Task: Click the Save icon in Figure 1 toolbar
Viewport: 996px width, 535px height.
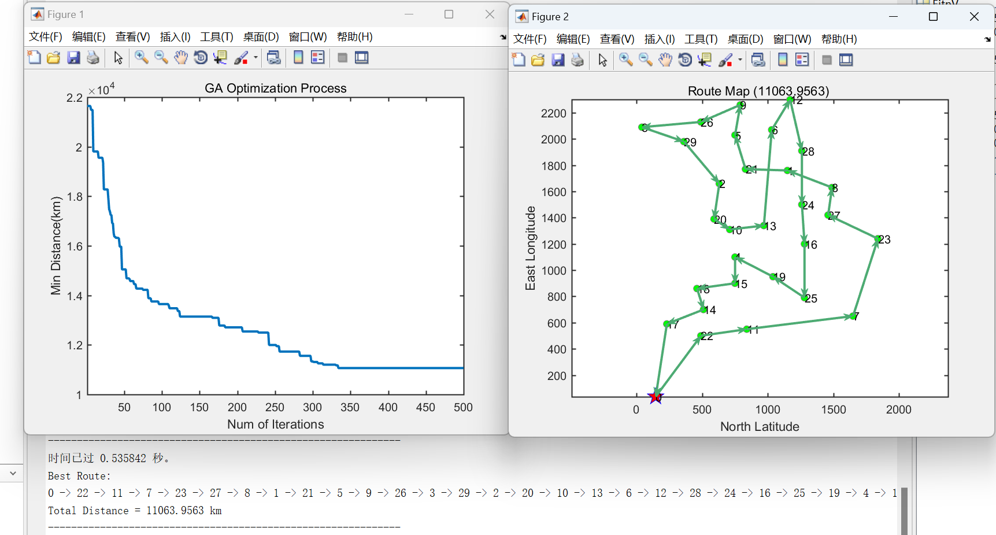Action: pos(73,57)
